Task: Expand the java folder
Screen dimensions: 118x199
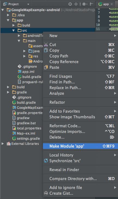Action: [x=24, y=51]
